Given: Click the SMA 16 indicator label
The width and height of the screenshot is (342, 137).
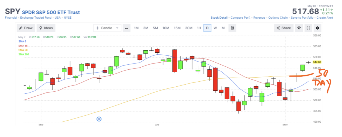Looking at the screenshot, I should click(22, 46).
